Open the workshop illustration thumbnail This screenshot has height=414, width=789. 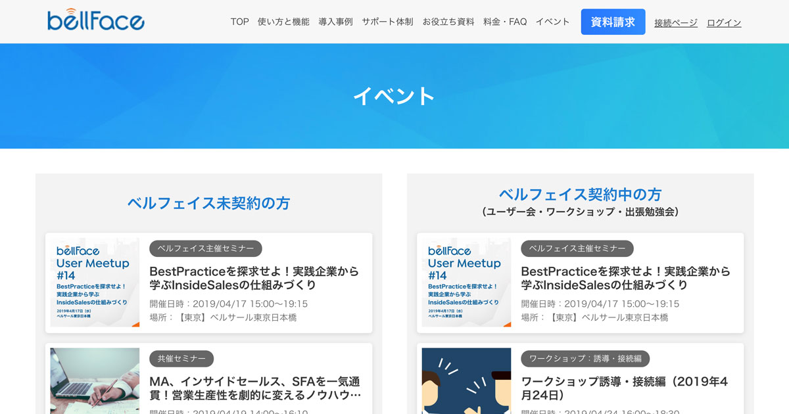coord(466,381)
